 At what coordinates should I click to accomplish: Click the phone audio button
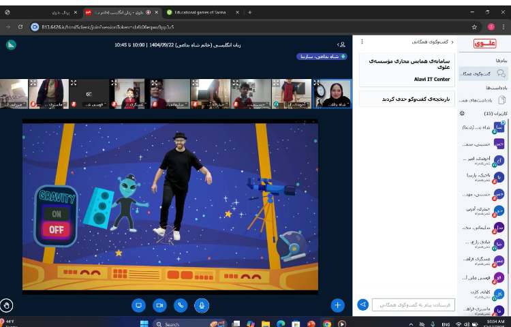pos(181,305)
